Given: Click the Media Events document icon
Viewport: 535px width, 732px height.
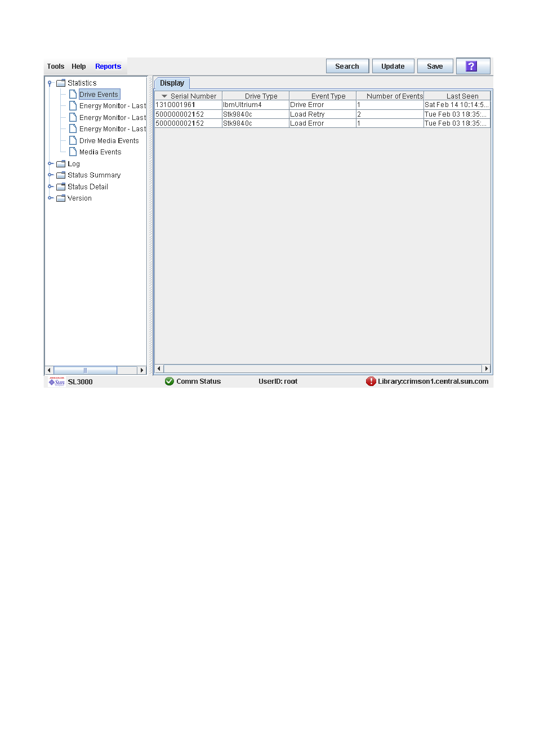Looking at the screenshot, I should coord(73,152).
